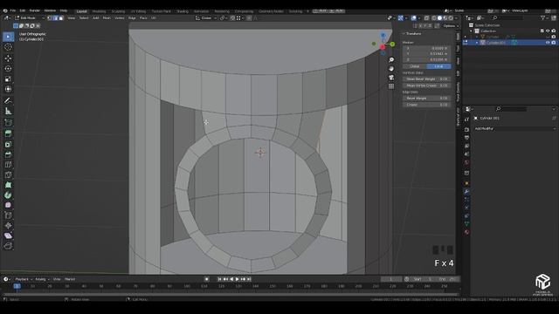Image resolution: width=559 pixels, height=314 pixels.
Task: Select the Add Cube tool
Action: point(8,122)
